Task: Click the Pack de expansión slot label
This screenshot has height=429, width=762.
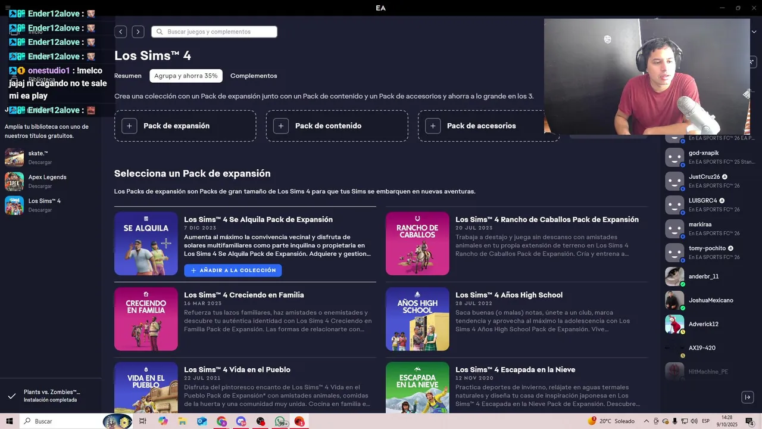Action: (x=176, y=126)
